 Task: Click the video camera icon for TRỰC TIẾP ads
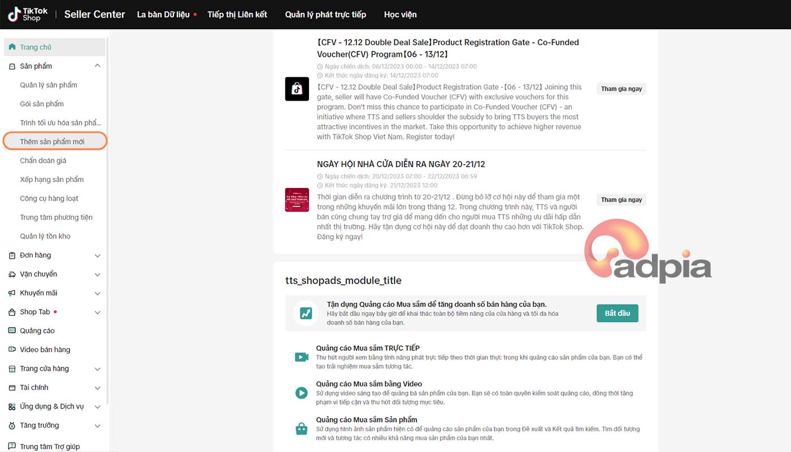pyautogui.click(x=301, y=357)
